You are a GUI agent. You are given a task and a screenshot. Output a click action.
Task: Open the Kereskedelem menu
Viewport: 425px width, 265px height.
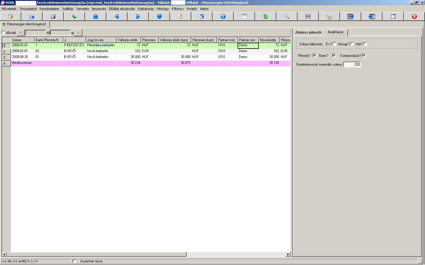(49, 9)
